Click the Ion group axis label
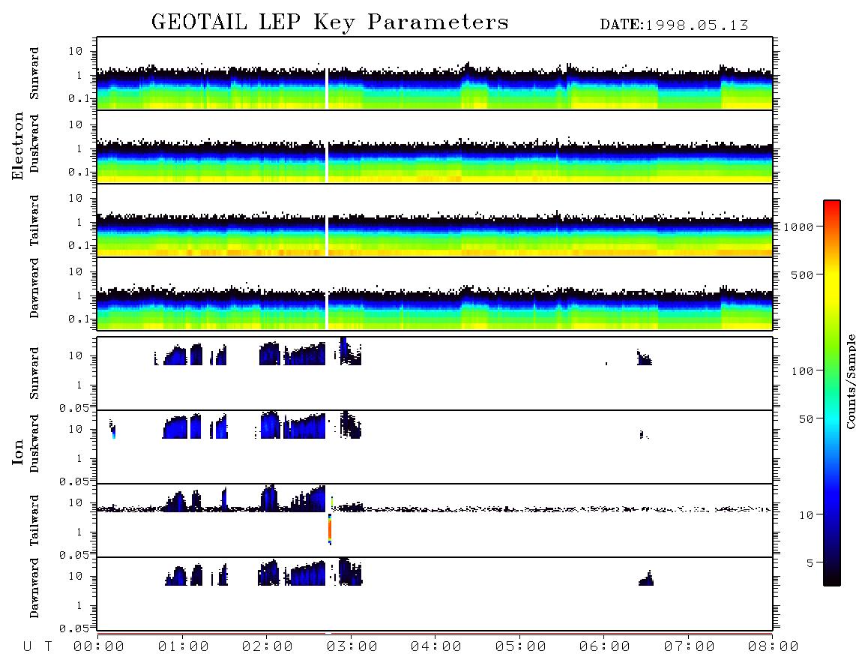 pyautogui.click(x=17, y=451)
